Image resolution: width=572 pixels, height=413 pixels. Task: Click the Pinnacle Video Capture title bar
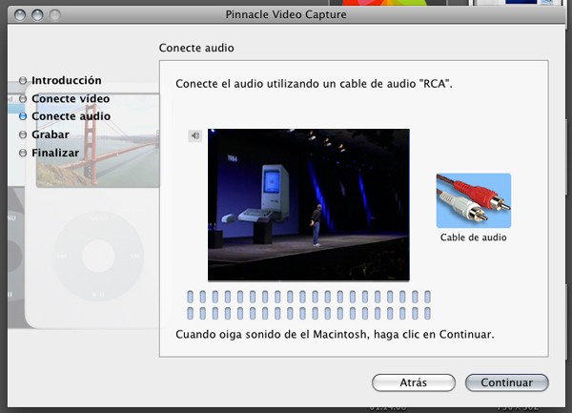click(x=286, y=14)
